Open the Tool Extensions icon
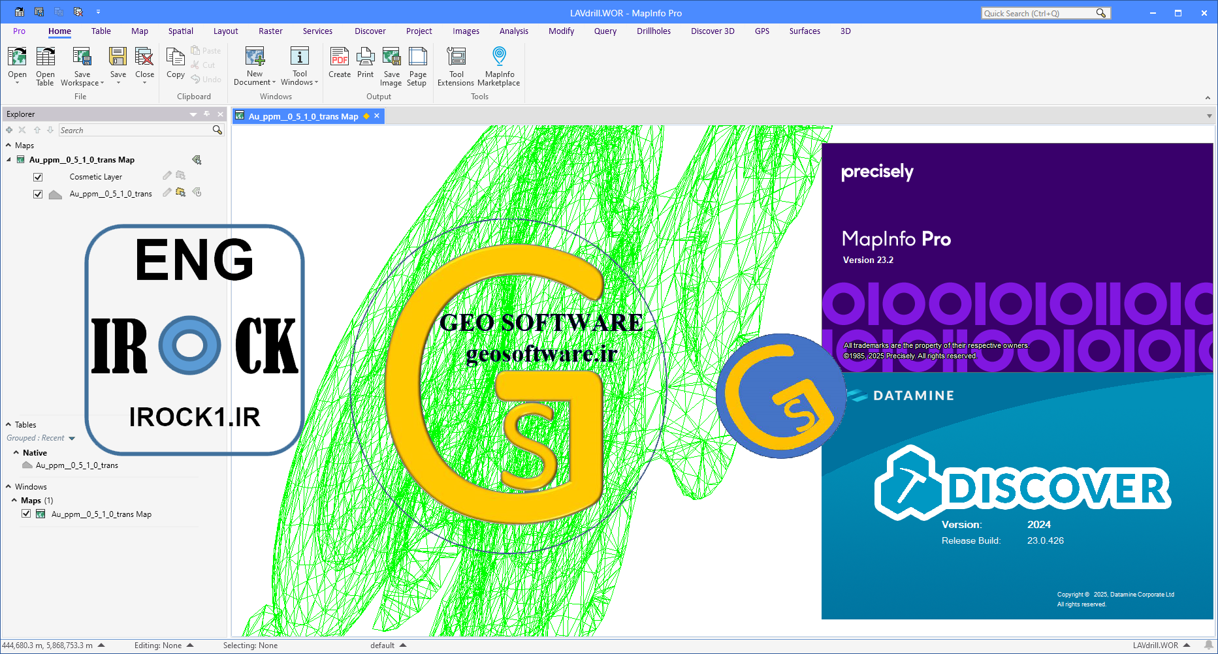 (x=457, y=57)
